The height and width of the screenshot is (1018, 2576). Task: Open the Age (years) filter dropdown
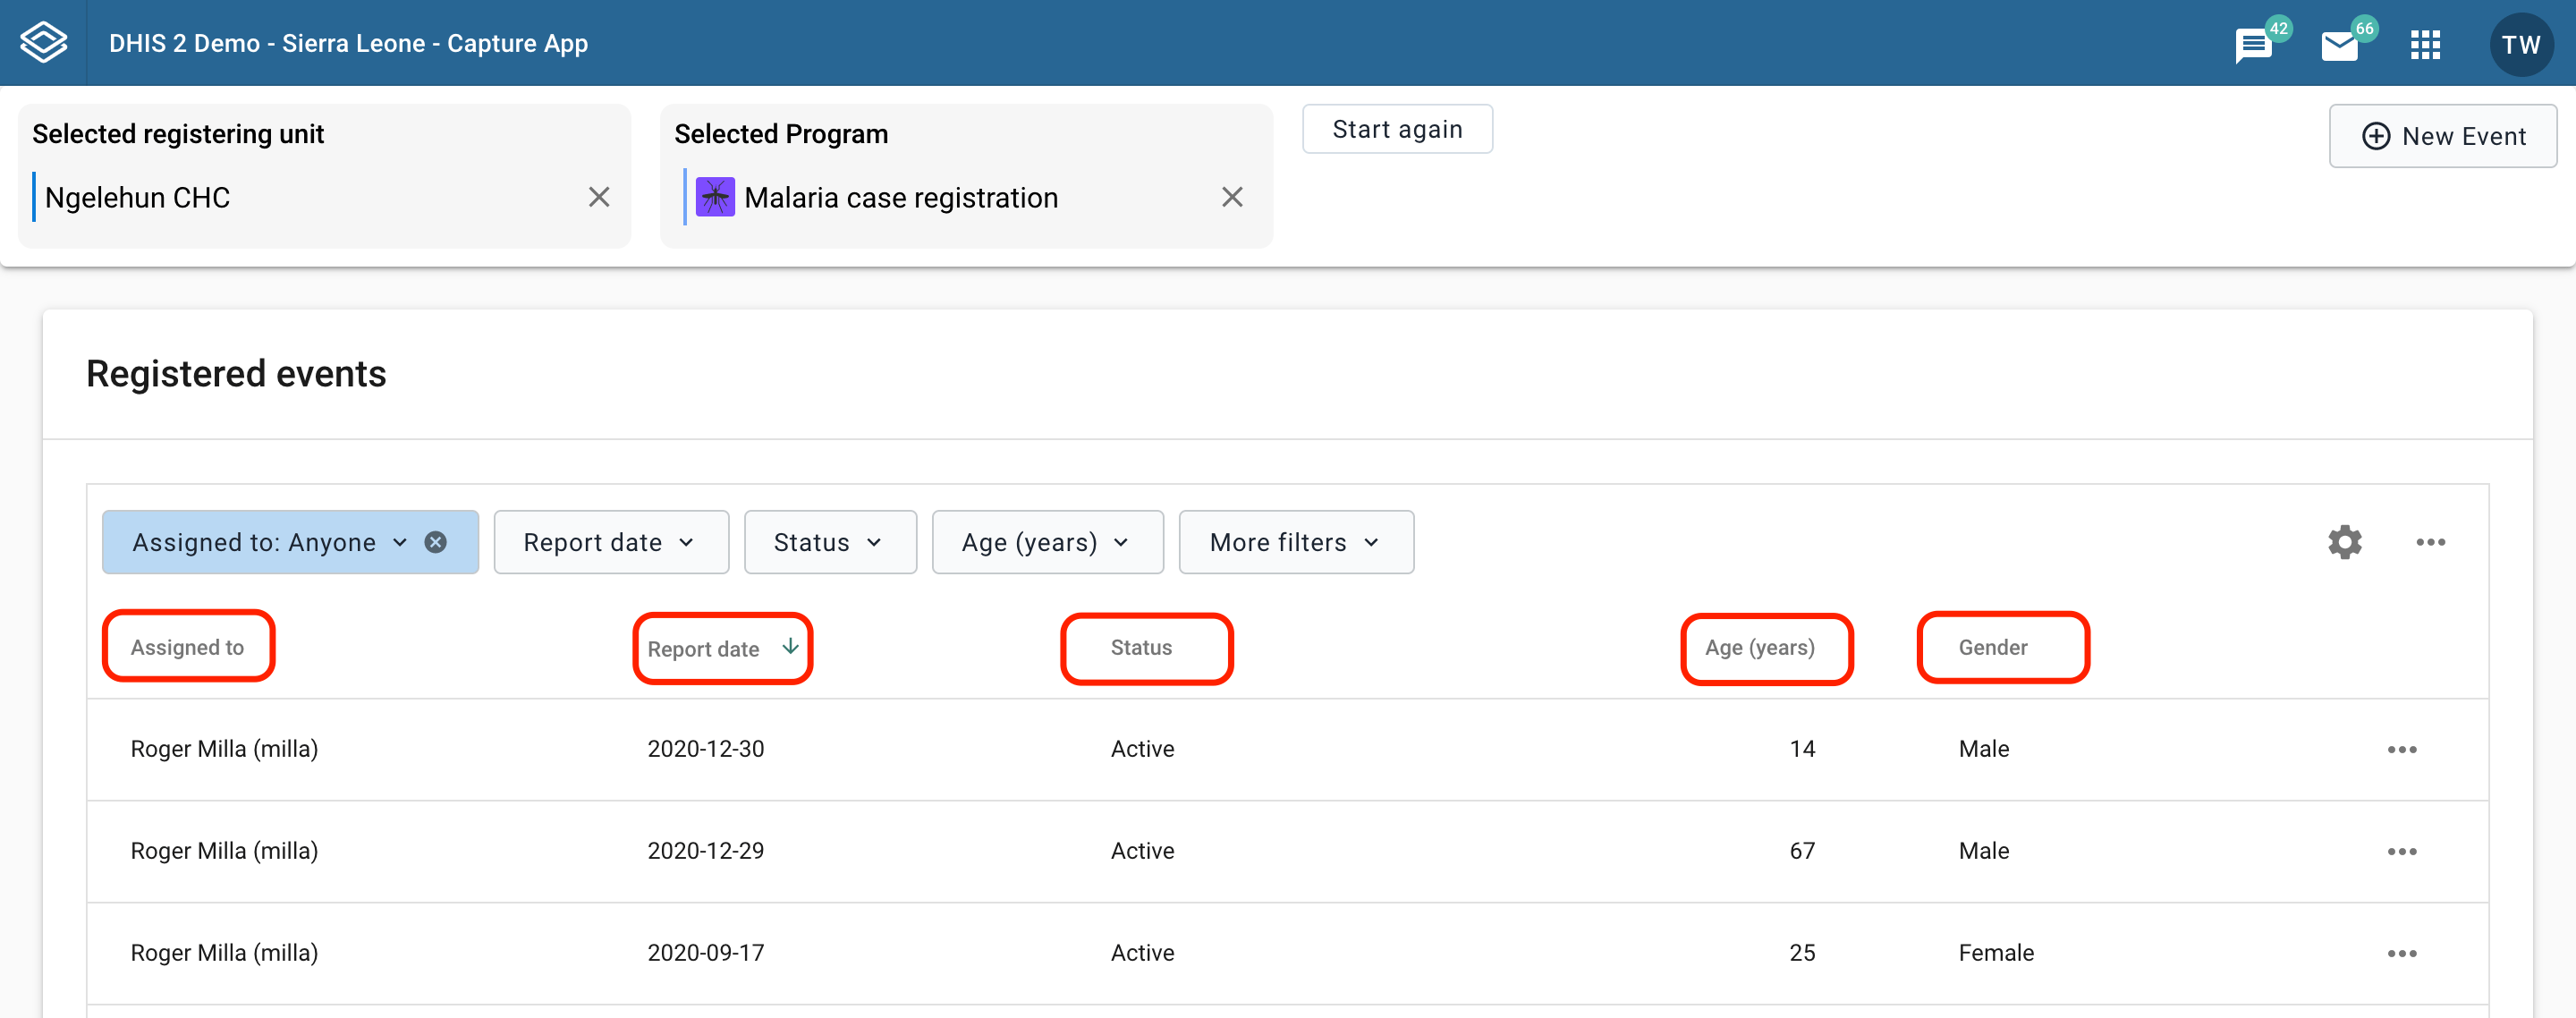[1047, 542]
